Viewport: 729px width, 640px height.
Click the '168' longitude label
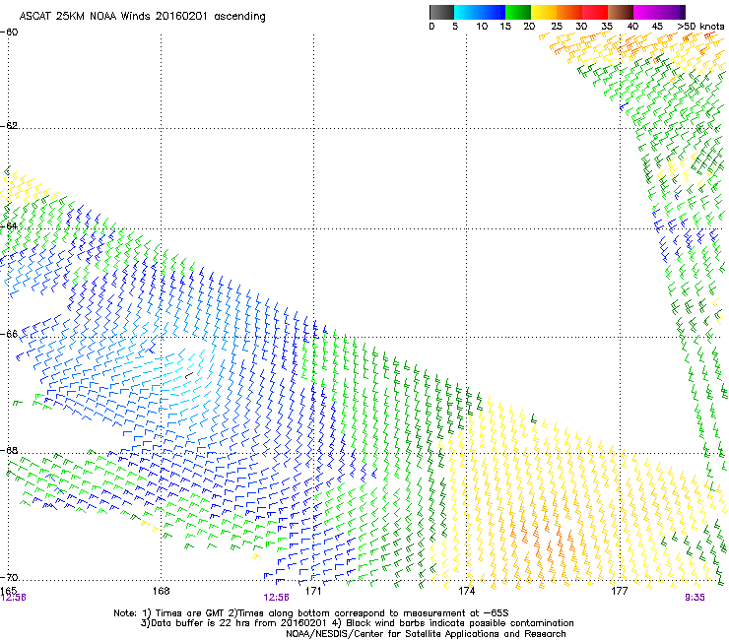pyautogui.click(x=161, y=591)
